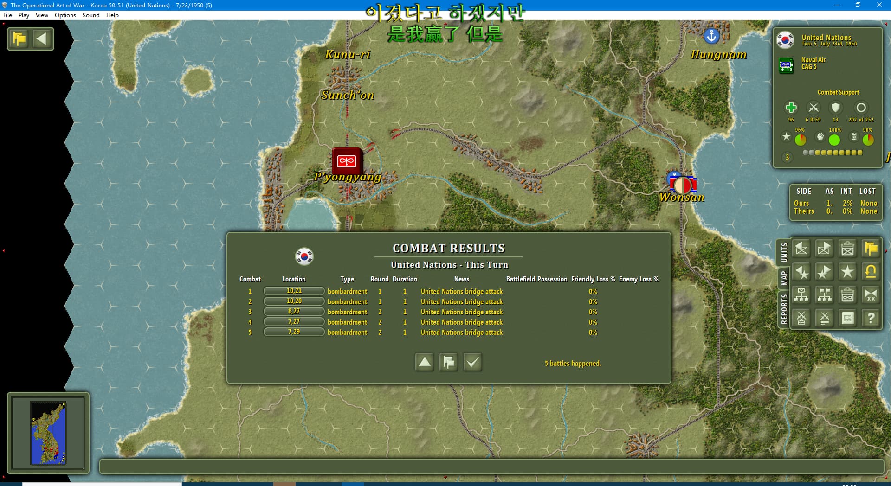
Task: Click the shield defense strength icon
Action: [835, 108]
